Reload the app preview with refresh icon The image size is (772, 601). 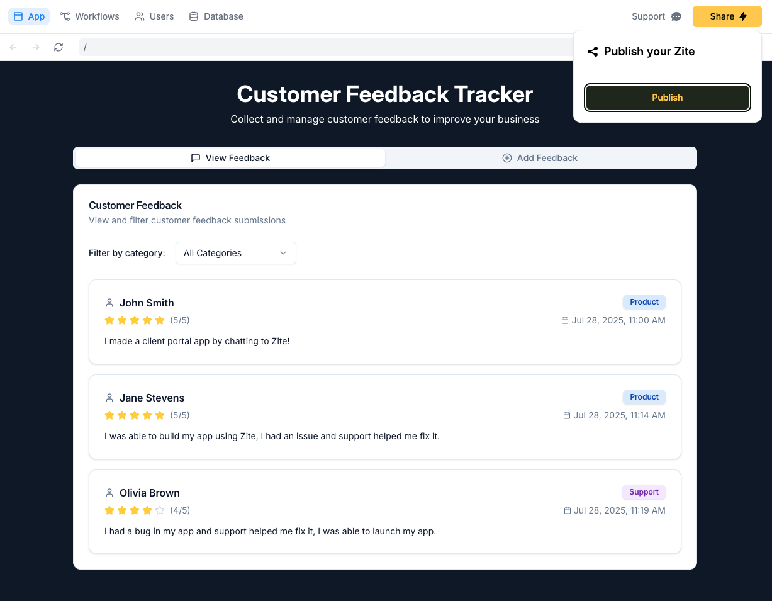59,47
